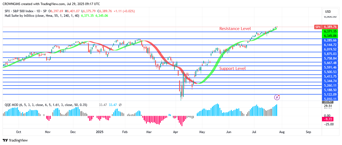Image resolution: width=342 pixels, height=145 pixels.
Task: Click the -25.00 QQE scale label
Action: 329,124
